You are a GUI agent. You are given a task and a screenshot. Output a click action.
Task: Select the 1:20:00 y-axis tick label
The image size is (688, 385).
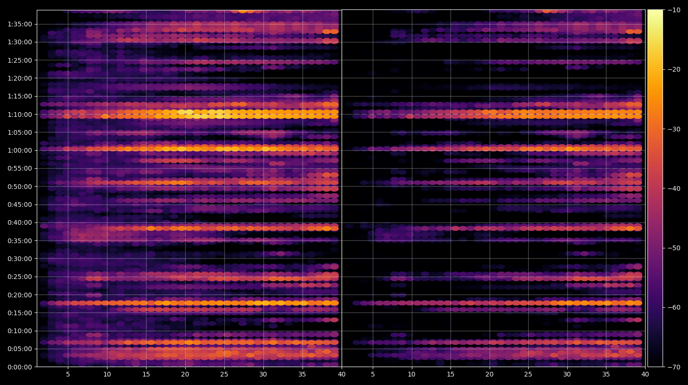(x=20, y=78)
